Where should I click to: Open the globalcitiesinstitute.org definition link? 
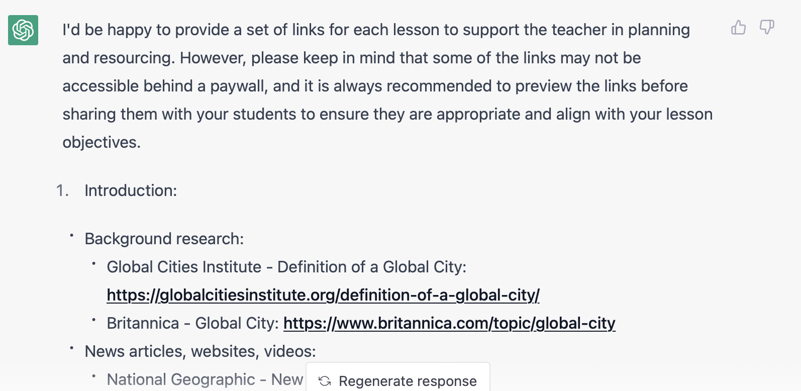pyautogui.click(x=323, y=295)
